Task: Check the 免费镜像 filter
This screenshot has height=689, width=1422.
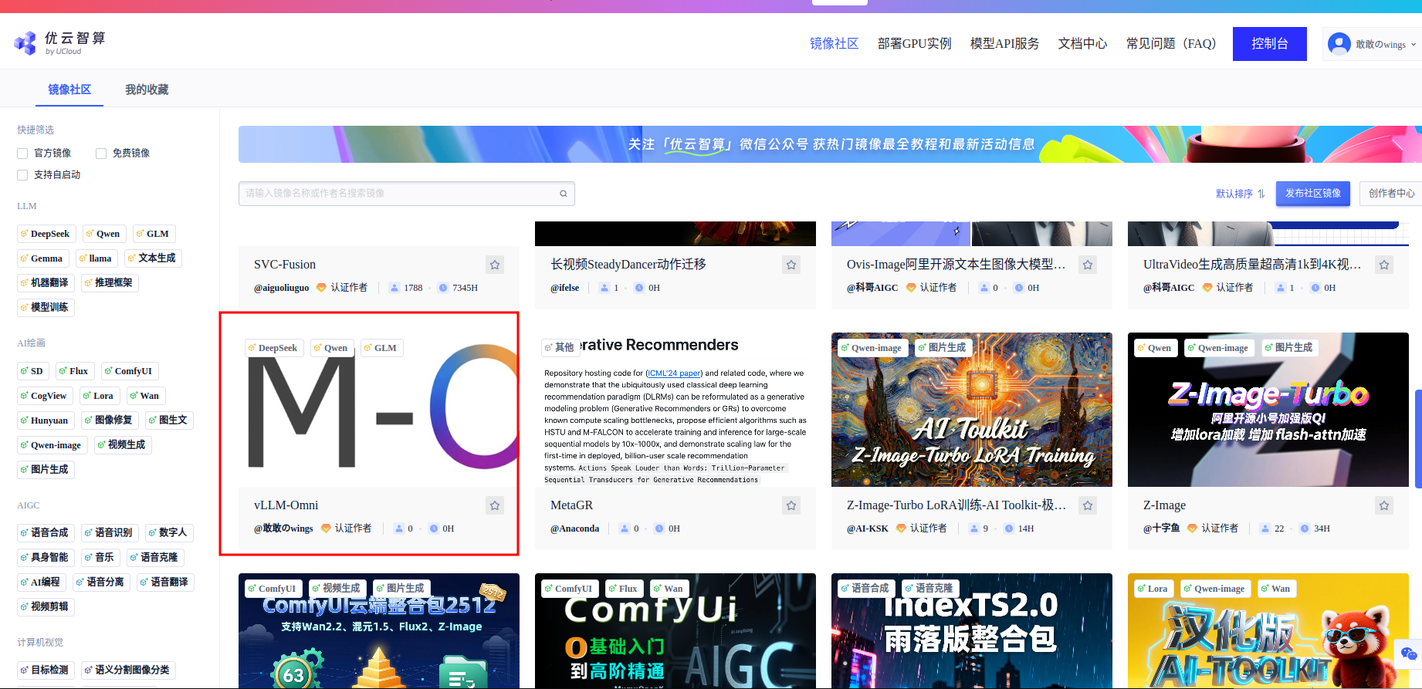Action: click(x=101, y=154)
